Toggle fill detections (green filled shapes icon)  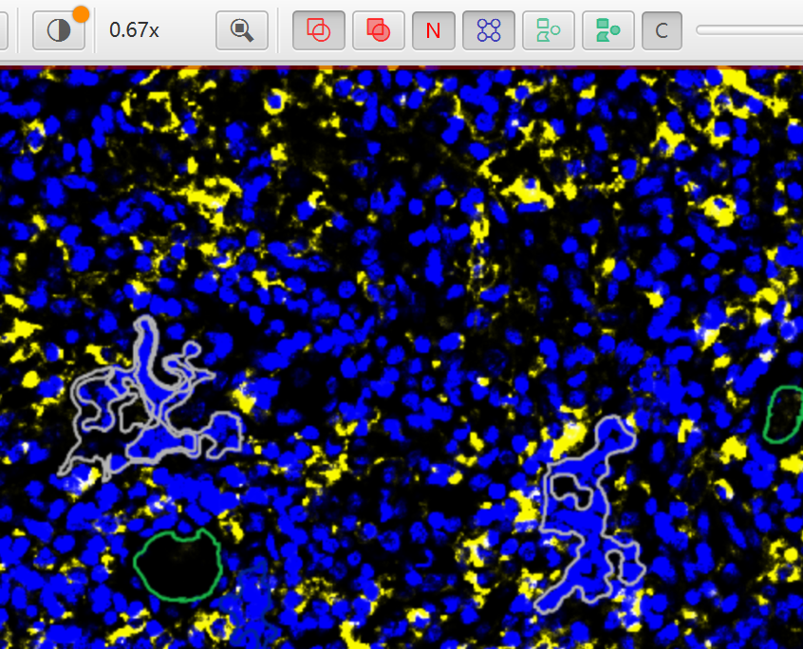tap(607, 30)
